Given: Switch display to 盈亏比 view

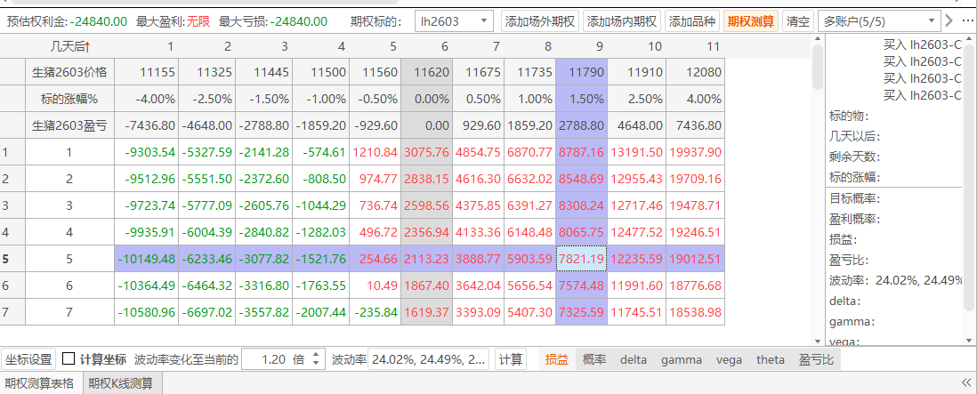Looking at the screenshot, I should click(x=816, y=359).
